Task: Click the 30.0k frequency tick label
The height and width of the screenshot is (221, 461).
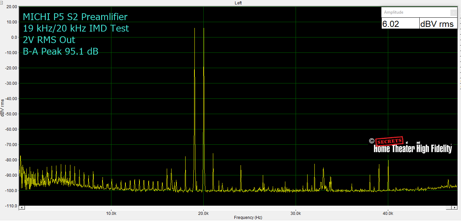Action: click(x=296, y=214)
